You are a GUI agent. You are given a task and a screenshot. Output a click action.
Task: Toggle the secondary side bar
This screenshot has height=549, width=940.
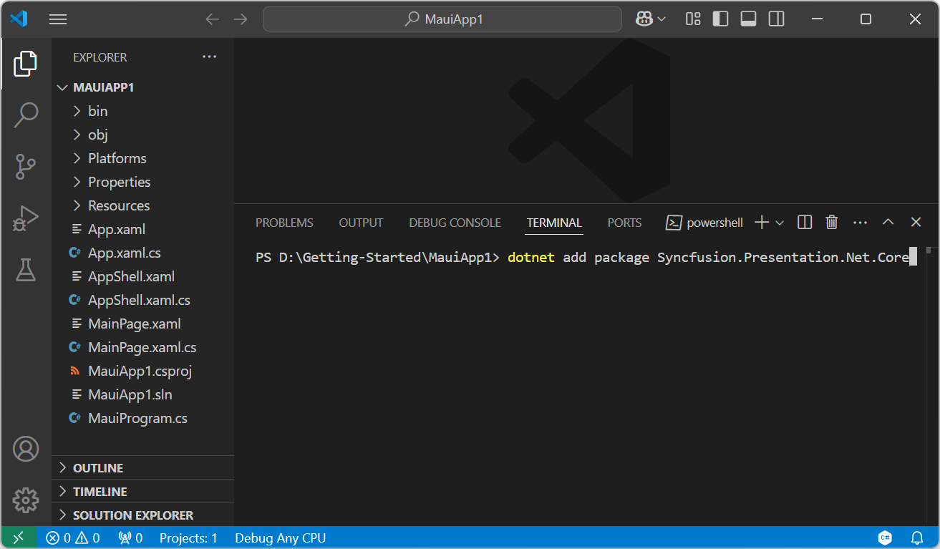point(777,19)
